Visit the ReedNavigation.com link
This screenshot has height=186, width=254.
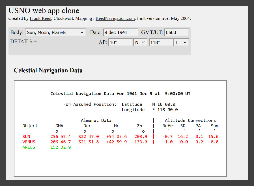[x=115, y=19]
